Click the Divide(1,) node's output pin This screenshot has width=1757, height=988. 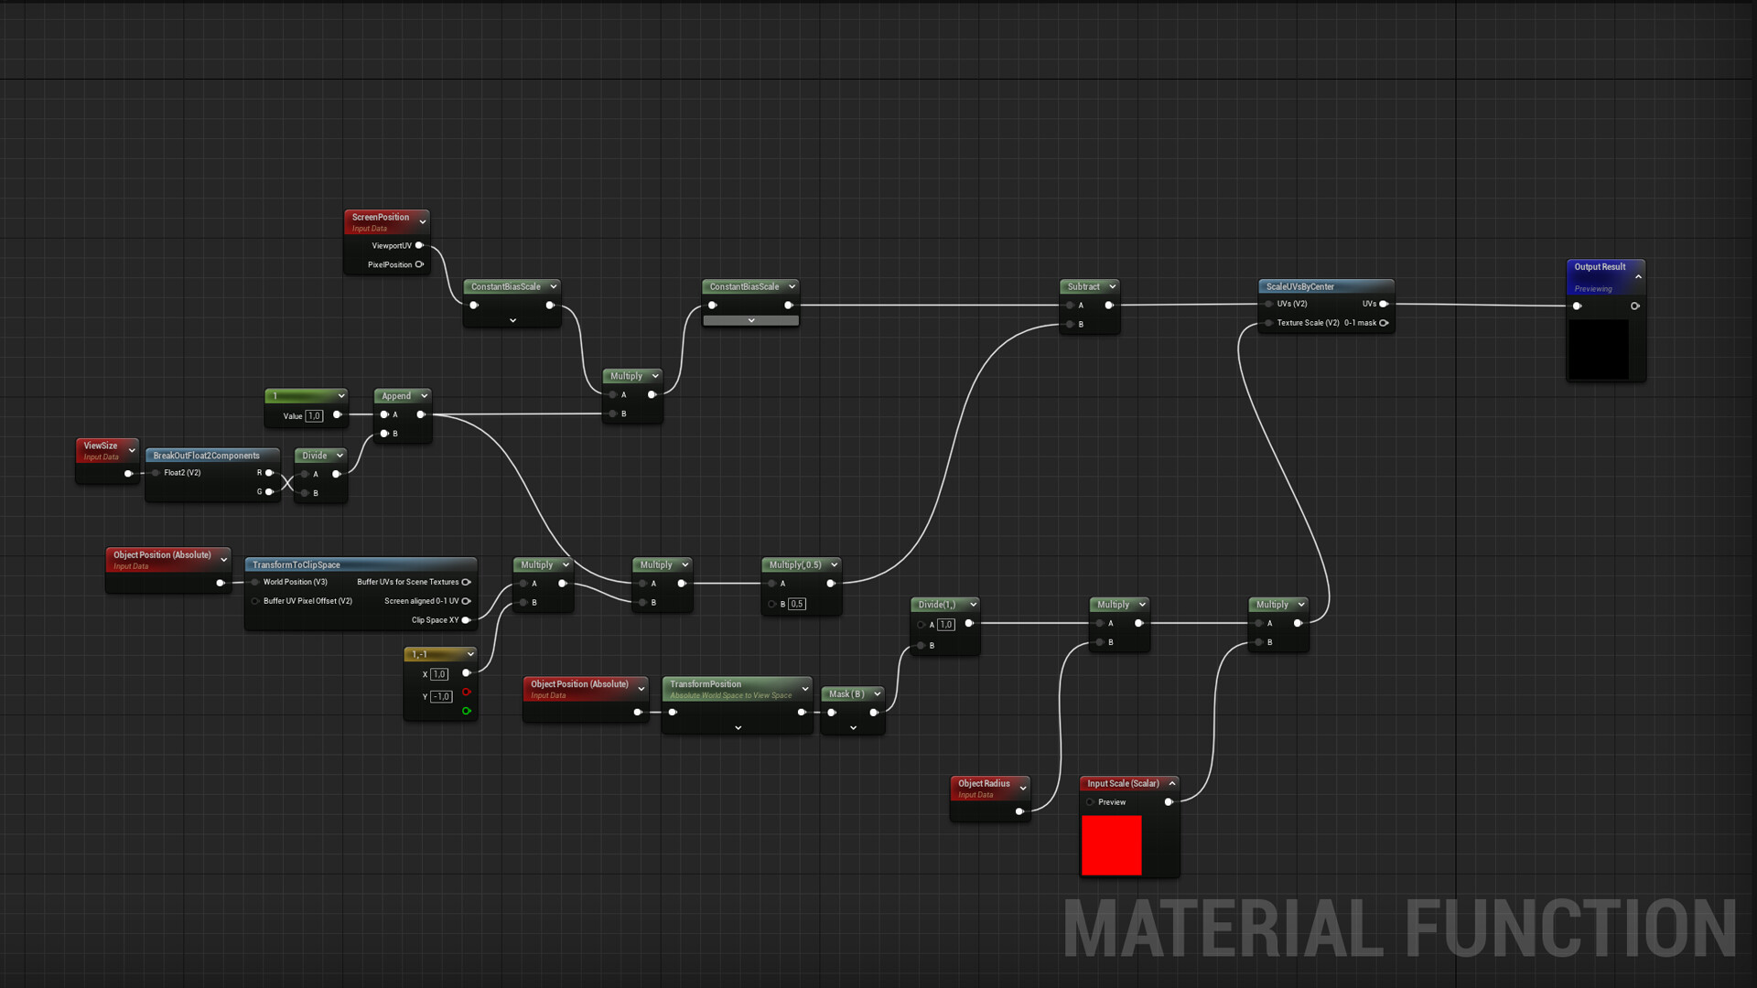(969, 624)
